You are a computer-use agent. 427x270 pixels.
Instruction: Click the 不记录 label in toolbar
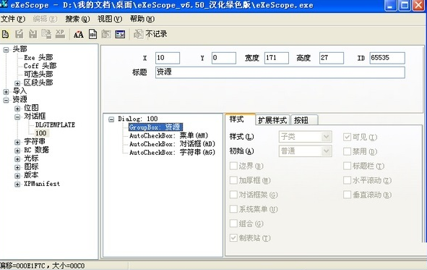[x=156, y=34]
